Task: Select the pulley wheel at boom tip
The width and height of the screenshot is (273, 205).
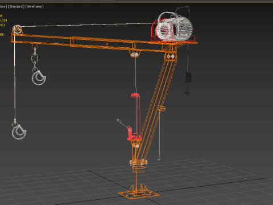Action: [x=17, y=30]
